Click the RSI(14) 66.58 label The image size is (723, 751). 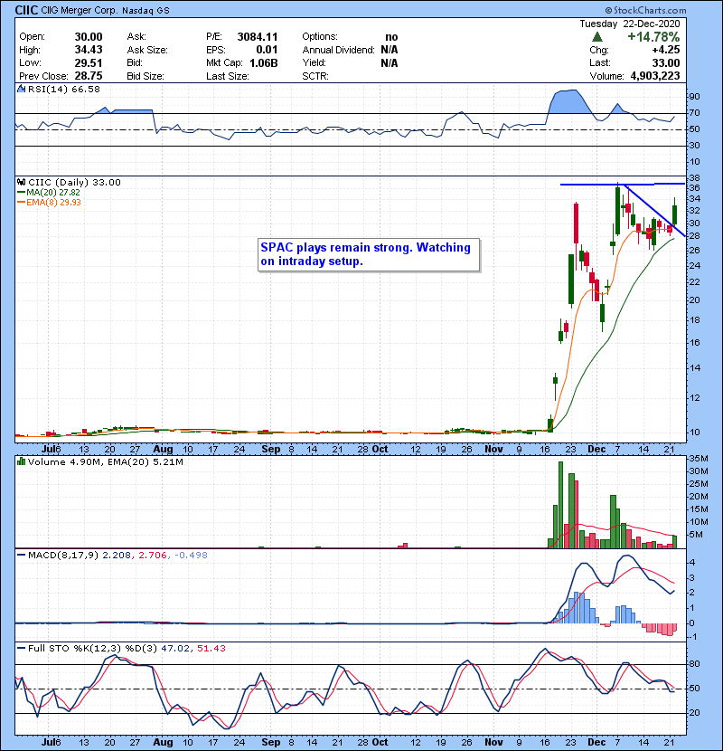pos(64,89)
